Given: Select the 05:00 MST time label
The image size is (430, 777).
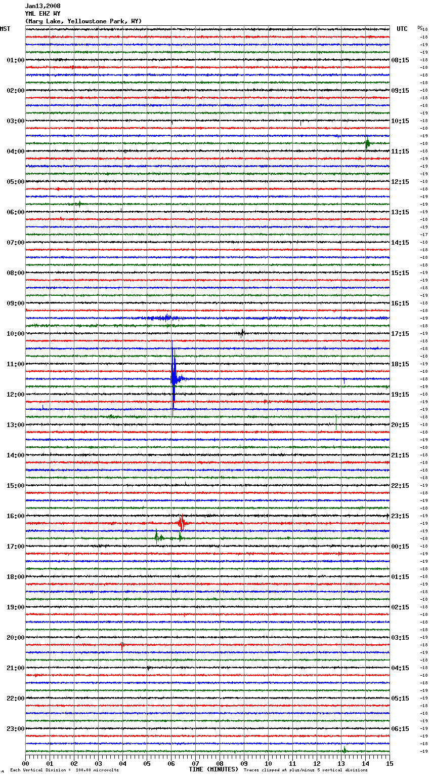Looking at the screenshot, I should click(x=16, y=182).
